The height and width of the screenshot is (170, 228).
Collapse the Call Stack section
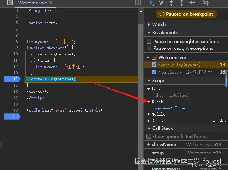point(149,128)
